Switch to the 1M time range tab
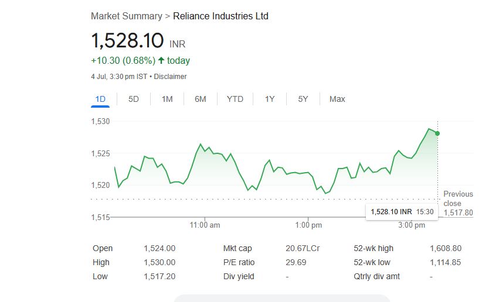The width and height of the screenshot is (499, 302). [167, 99]
